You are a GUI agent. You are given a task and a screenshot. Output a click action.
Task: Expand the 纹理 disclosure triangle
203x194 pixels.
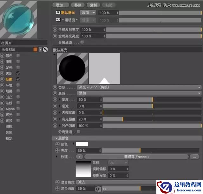[56, 157]
